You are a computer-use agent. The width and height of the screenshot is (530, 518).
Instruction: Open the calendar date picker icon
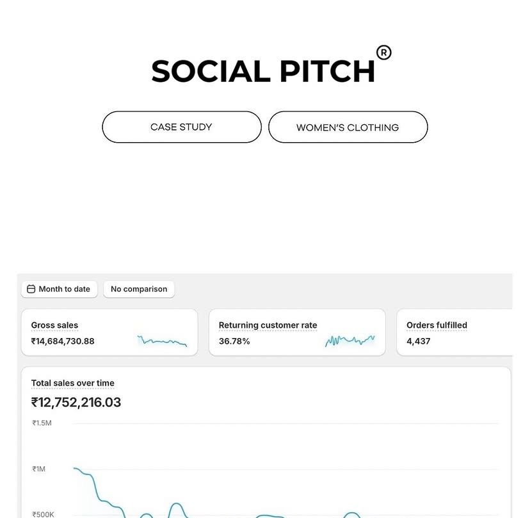click(x=30, y=289)
